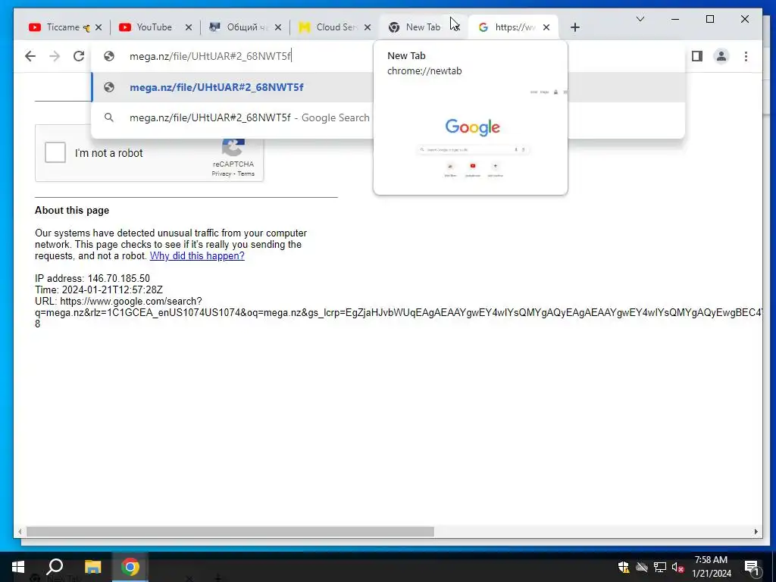
Task: Reload the current page
Action: 79,56
